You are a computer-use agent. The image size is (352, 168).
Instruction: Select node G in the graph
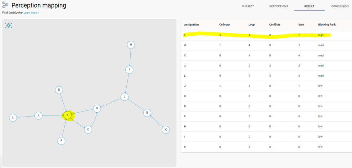(97, 109)
